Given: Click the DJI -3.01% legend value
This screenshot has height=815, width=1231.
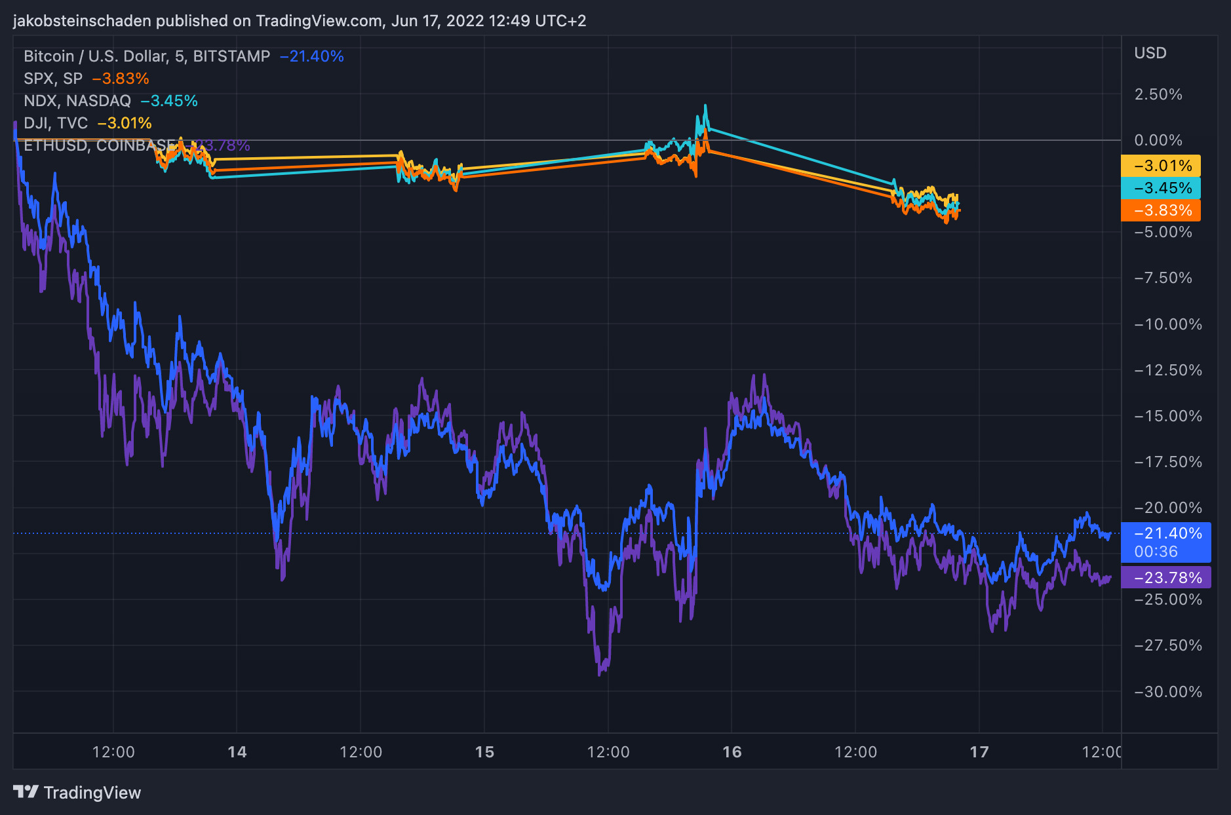Looking at the screenshot, I should point(125,123).
